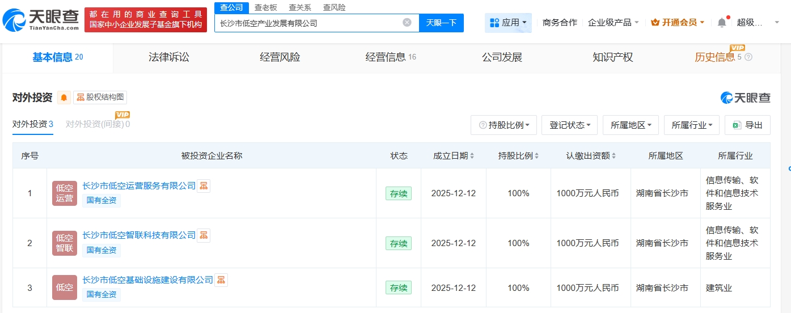Viewport: 791px width, 313px height.
Task: Click the TianYanCha logo in header
Action: pos(41,19)
